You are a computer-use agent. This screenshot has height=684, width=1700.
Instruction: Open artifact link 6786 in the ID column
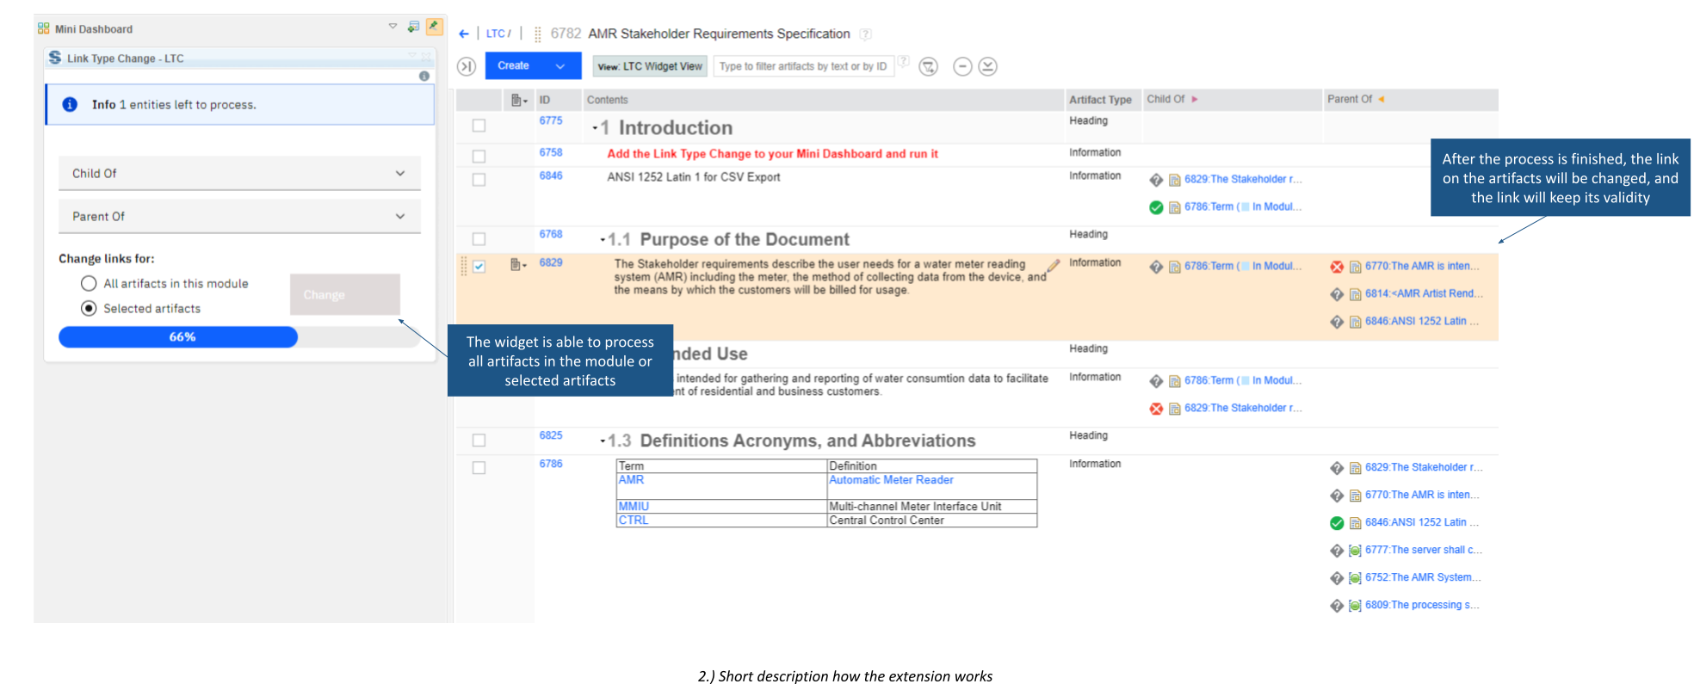pos(550,464)
